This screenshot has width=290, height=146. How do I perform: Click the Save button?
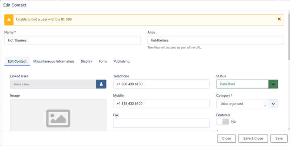click(x=279, y=138)
